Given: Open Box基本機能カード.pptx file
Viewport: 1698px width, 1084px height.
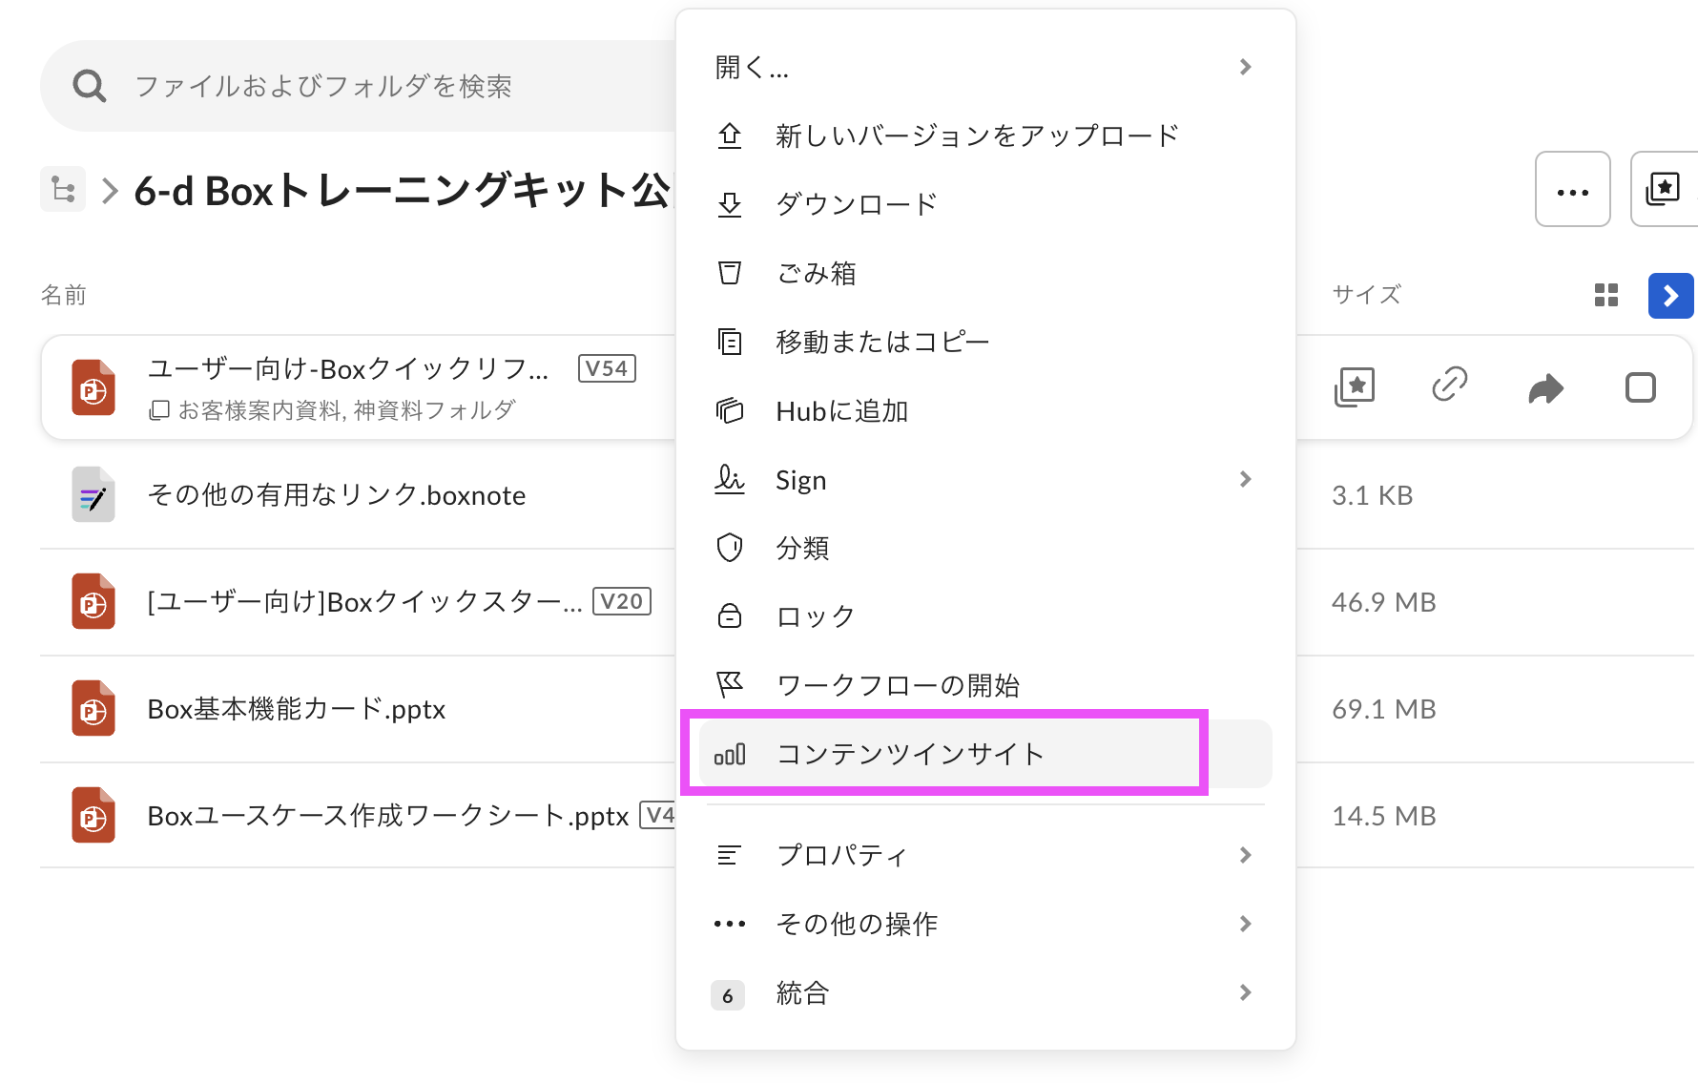Looking at the screenshot, I should (297, 709).
